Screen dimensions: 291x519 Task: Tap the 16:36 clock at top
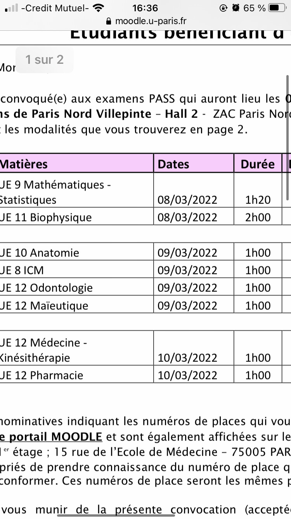coord(145,8)
